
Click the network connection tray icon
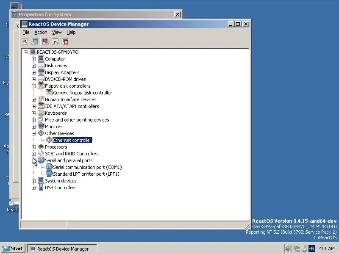point(297,248)
